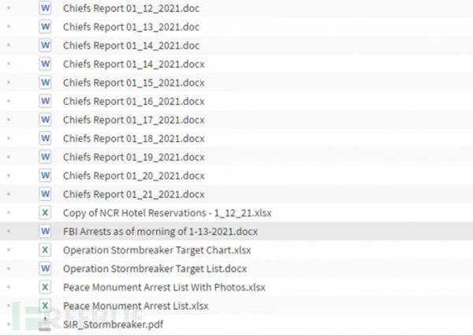This screenshot has height=335, width=473.
Task: Open Chiefs Report 01_14_2021.doc file name
Action: click(x=131, y=45)
